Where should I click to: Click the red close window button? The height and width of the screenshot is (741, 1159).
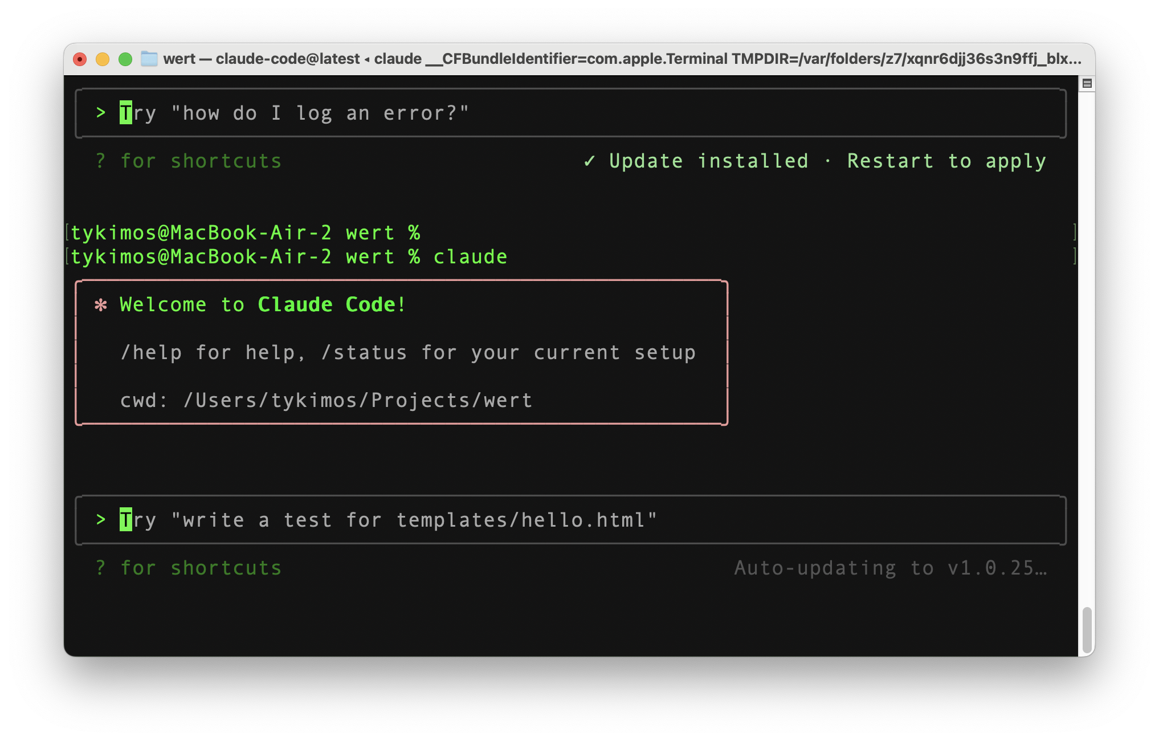(x=80, y=59)
